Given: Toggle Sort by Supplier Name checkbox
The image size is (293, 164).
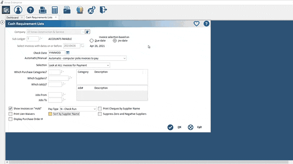Looking at the screenshot, I should pyautogui.click(x=50, y=114).
